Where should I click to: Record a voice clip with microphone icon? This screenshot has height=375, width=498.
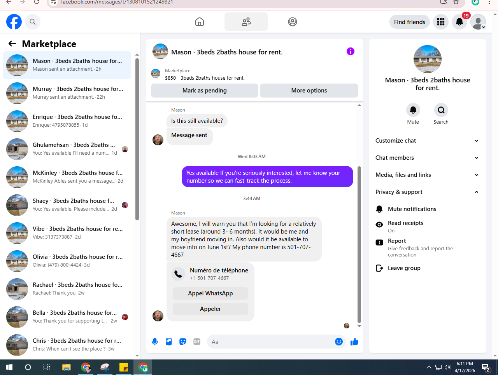pyautogui.click(x=155, y=342)
